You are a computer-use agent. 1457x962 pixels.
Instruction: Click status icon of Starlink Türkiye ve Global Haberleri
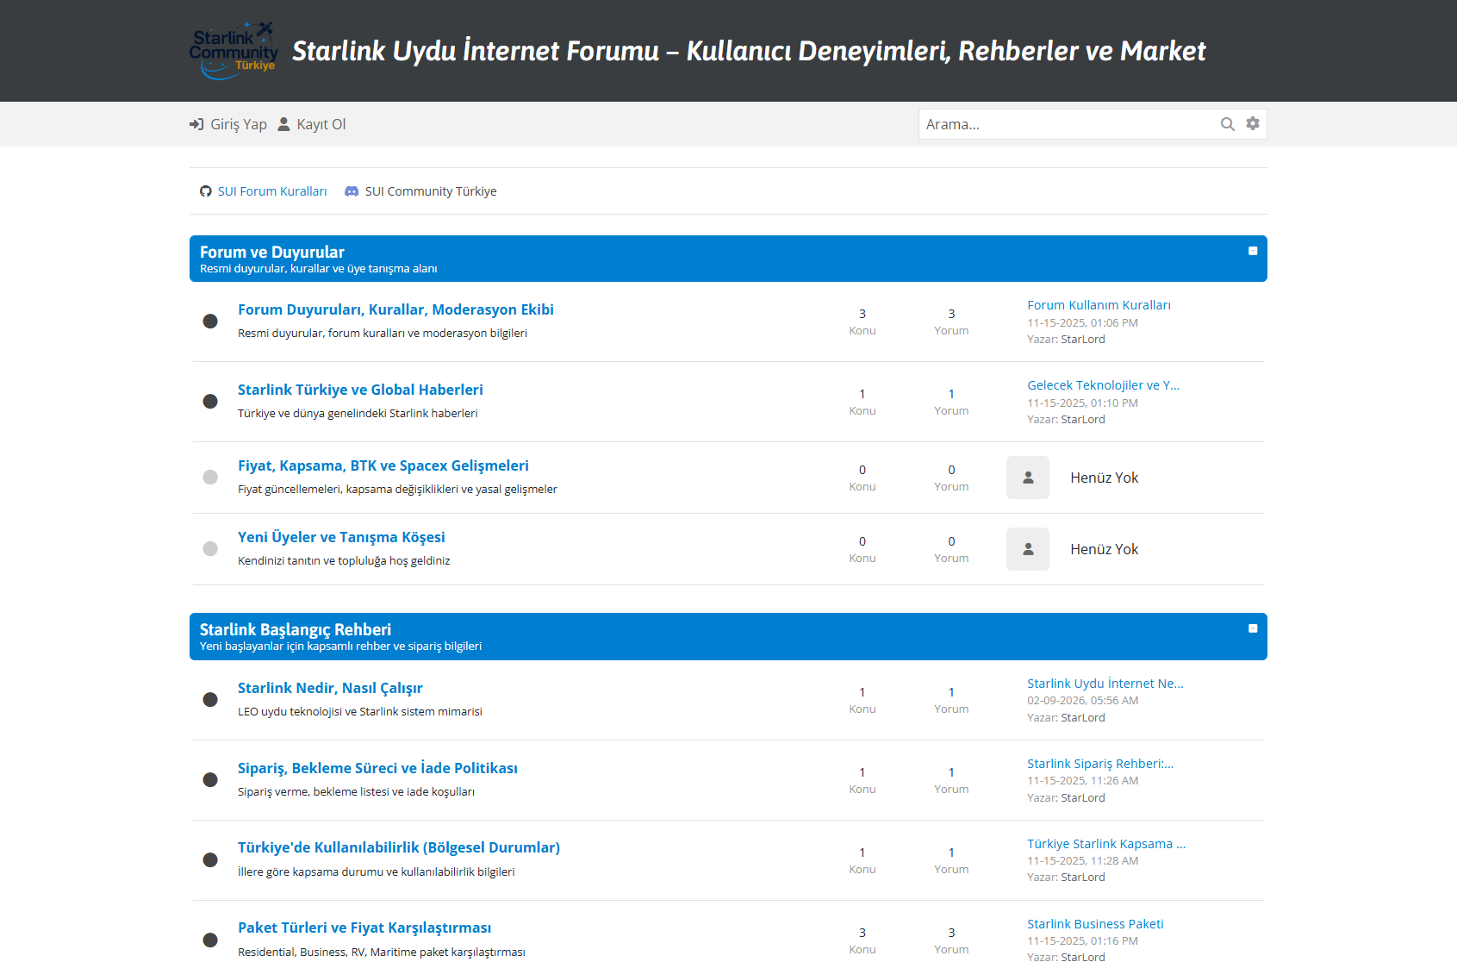pos(210,402)
